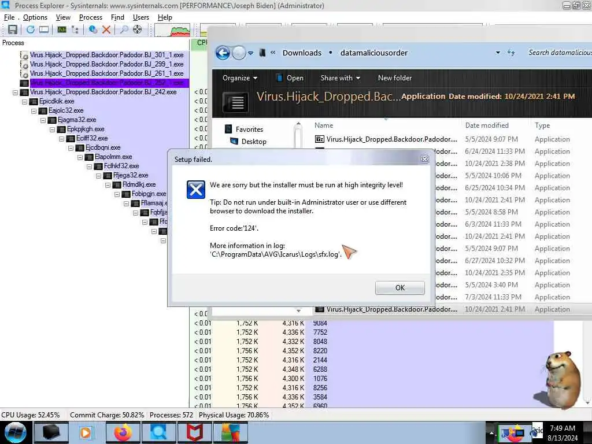This screenshot has height=444, width=592.
Task: Open the Organize dropdown in Explorer
Action: click(x=240, y=78)
